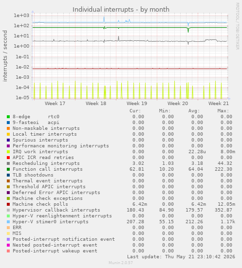This screenshot has width=242, height=268.
Task: Click the TLB shootdowns legend entry
Action: tap(33, 175)
